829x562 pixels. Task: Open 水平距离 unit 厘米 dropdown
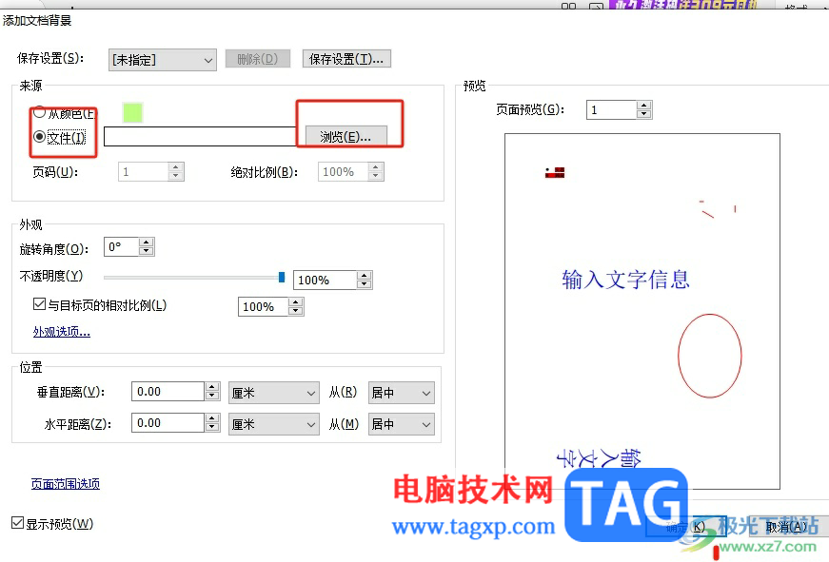click(x=274, y=424)
